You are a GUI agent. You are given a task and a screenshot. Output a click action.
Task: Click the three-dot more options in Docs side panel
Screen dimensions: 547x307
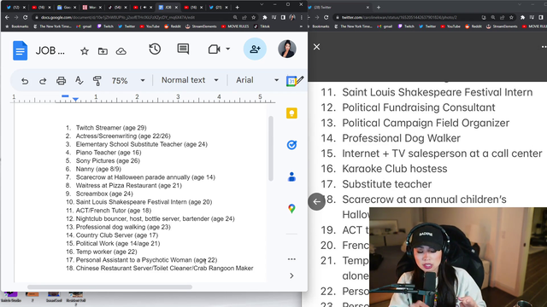tap(291, 259)
